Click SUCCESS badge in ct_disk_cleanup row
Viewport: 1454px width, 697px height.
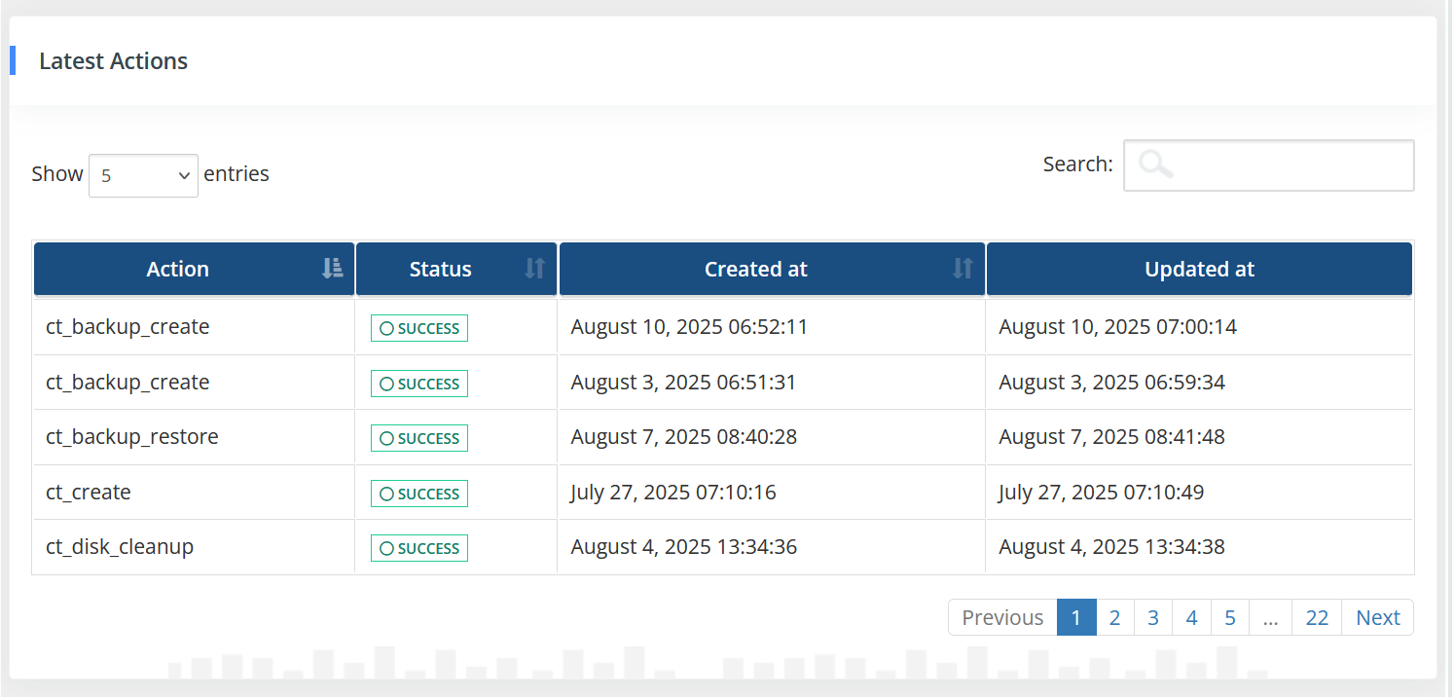[419, 548]
